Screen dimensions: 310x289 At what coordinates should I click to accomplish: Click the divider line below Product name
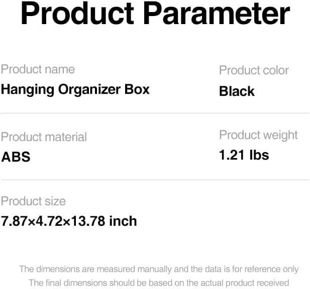coord(155,113)
